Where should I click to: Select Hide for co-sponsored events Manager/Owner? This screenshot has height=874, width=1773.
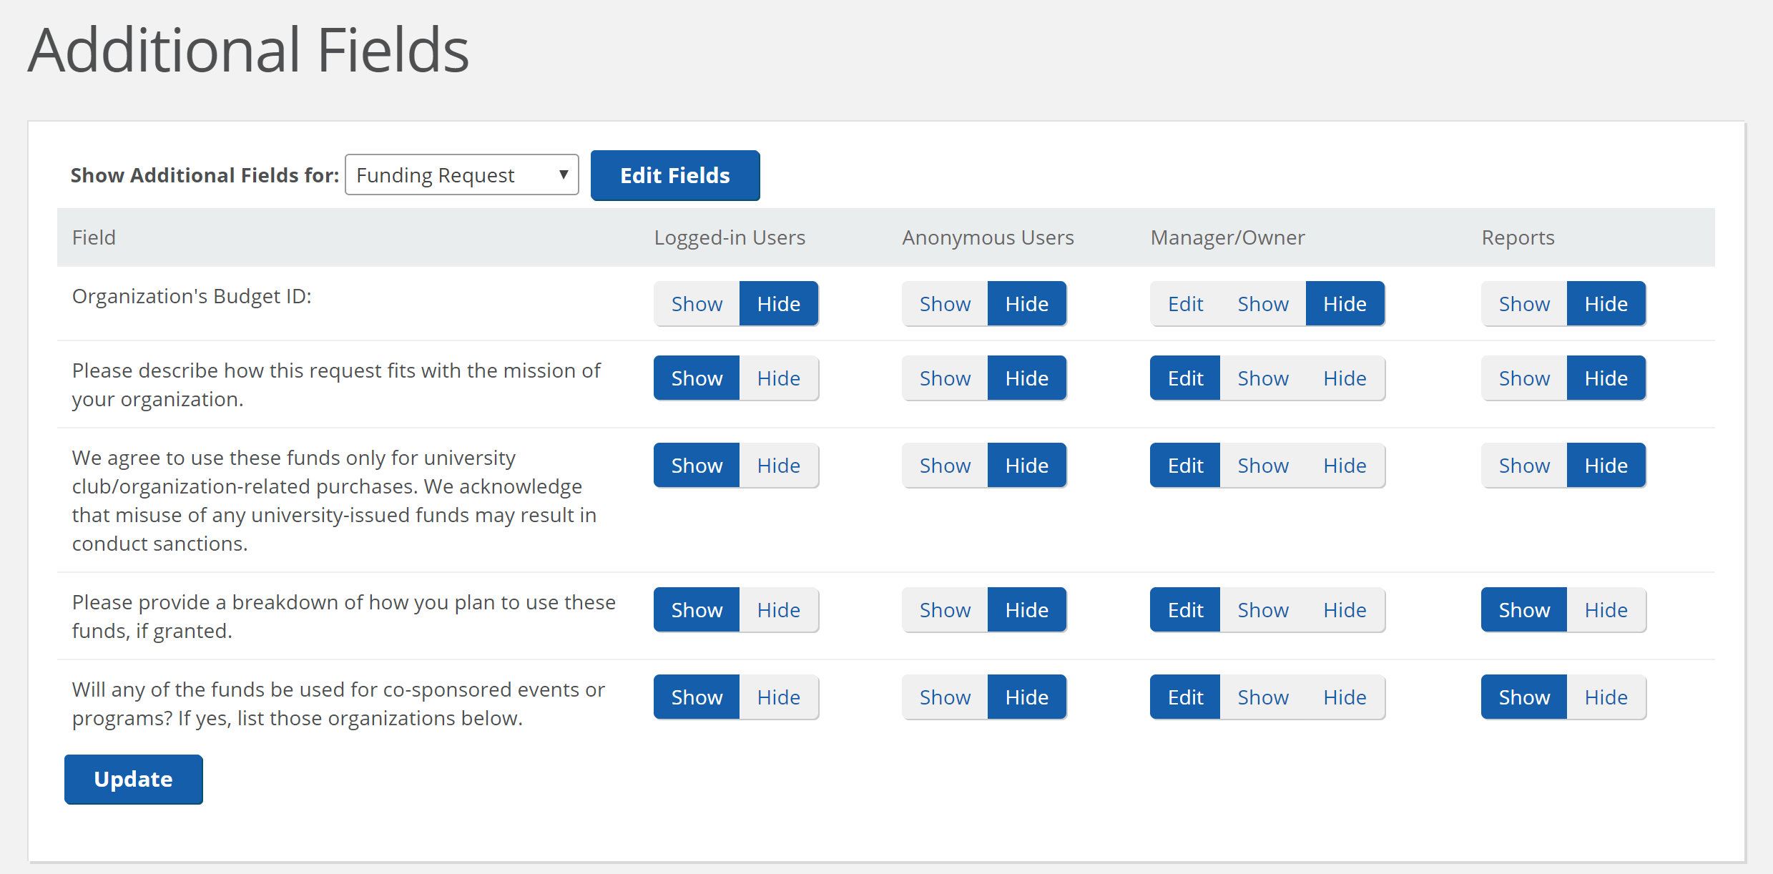[1345, 697]
